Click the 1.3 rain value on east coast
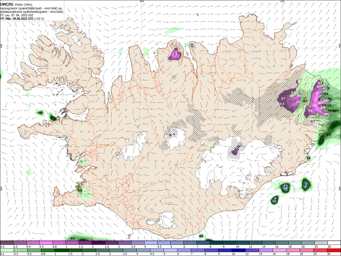The image size is (341, 256). click(x=334, y=126)
